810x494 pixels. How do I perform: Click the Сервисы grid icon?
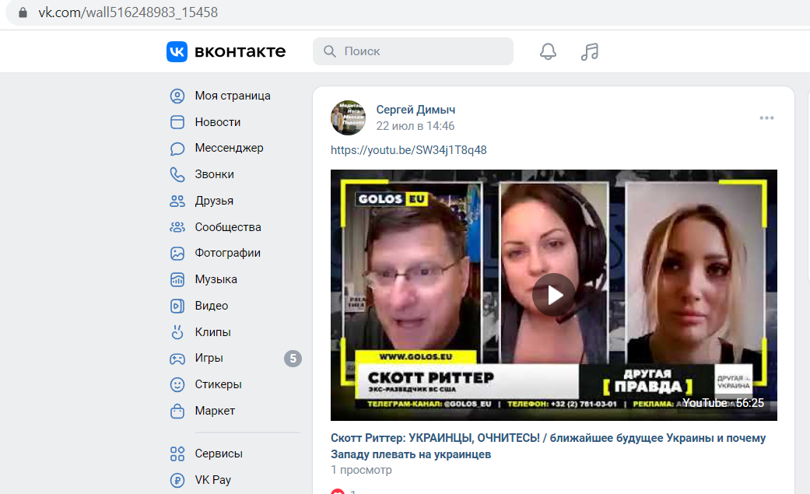tap(177, 454)
